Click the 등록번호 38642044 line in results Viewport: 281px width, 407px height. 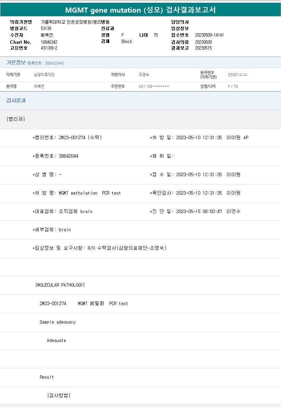coord(55,156)
